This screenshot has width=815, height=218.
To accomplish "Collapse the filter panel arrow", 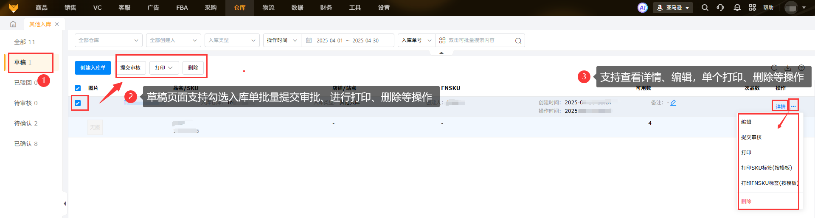I will [441, 53].
